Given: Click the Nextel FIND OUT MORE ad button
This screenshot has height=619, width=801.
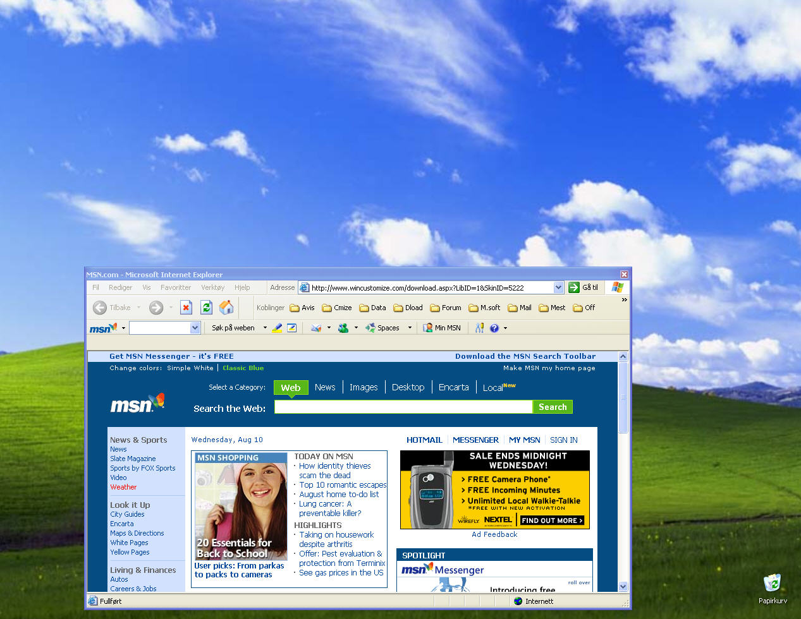Looking at the screenshot, I should click(552, 520).
